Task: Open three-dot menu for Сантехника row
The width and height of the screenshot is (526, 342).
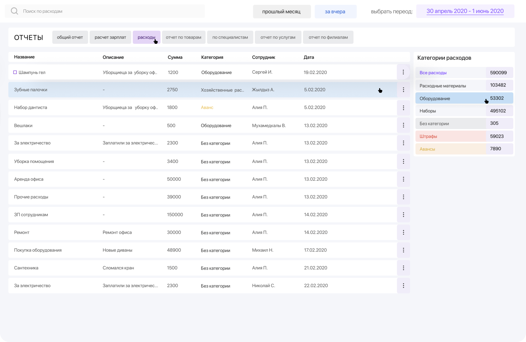Action: pyautogui.click(x=403, y=268)
